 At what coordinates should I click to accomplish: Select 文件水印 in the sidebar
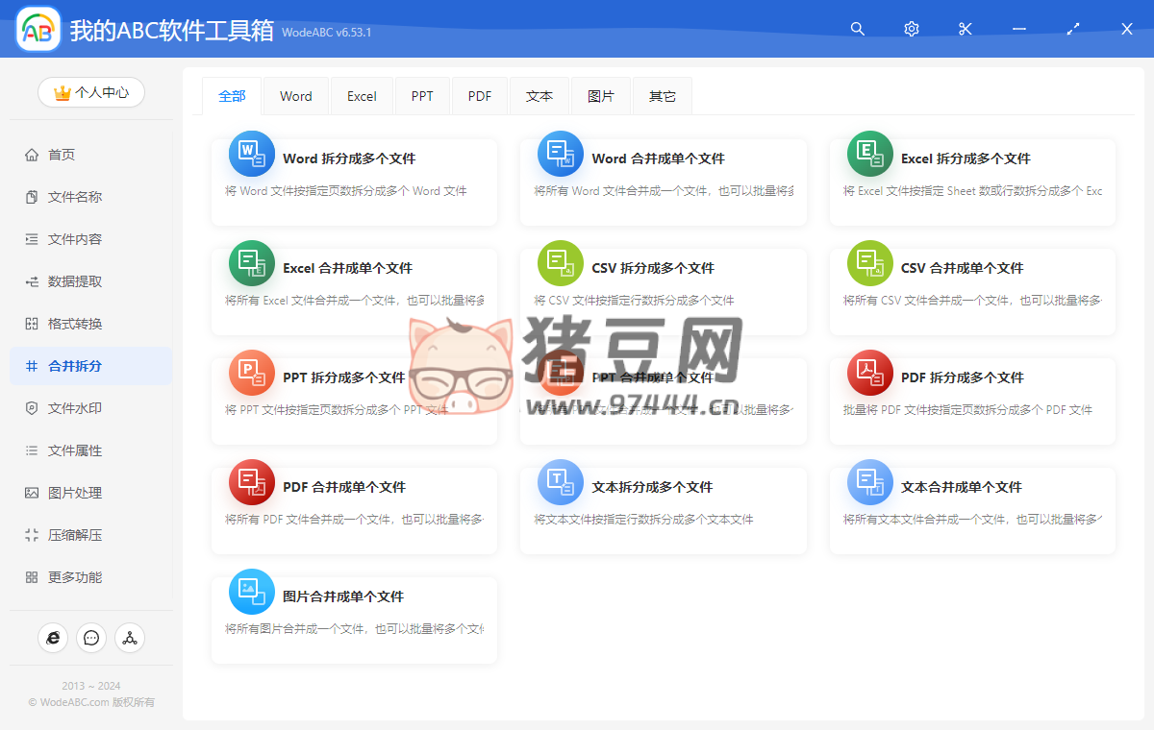pos(75,408)
